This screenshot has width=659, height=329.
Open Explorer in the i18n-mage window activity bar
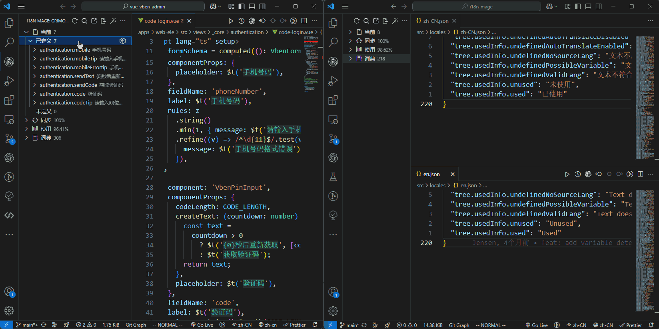coord(333,23)
